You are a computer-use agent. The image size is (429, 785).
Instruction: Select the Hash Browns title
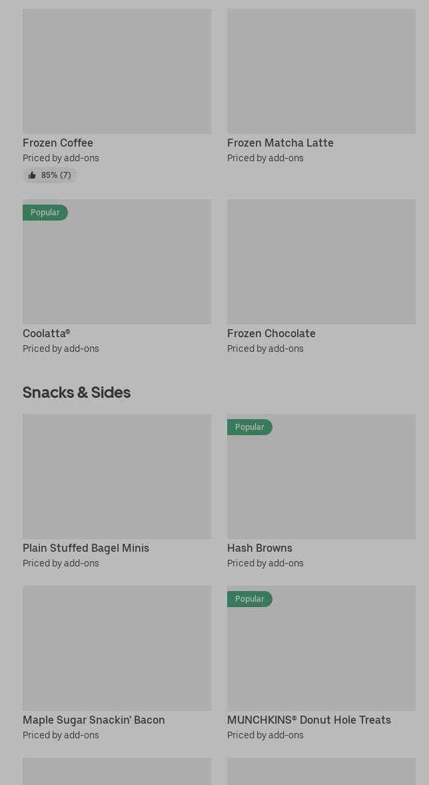[x=260, y=548]
